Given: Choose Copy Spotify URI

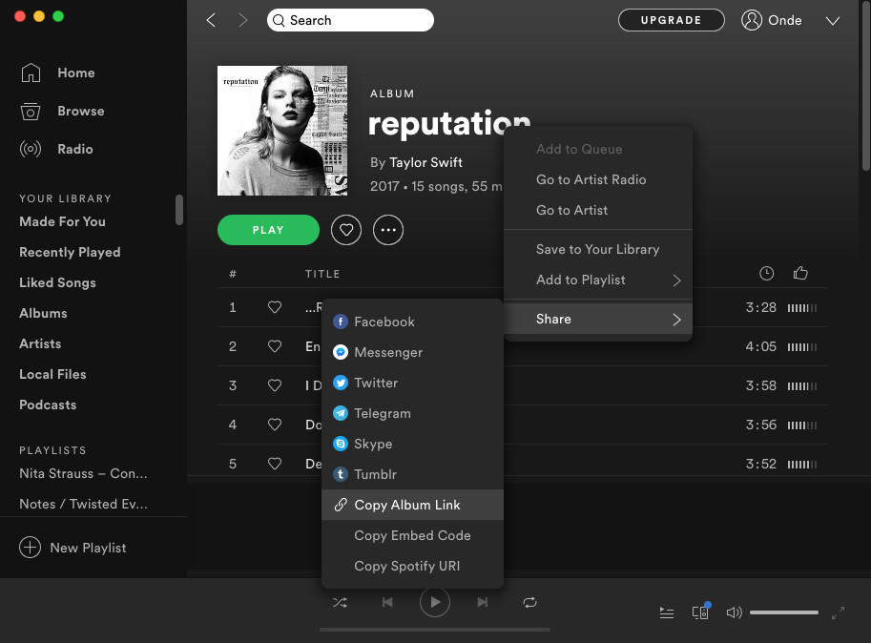Looking at the screenshot, I should (x=412, y=566).
